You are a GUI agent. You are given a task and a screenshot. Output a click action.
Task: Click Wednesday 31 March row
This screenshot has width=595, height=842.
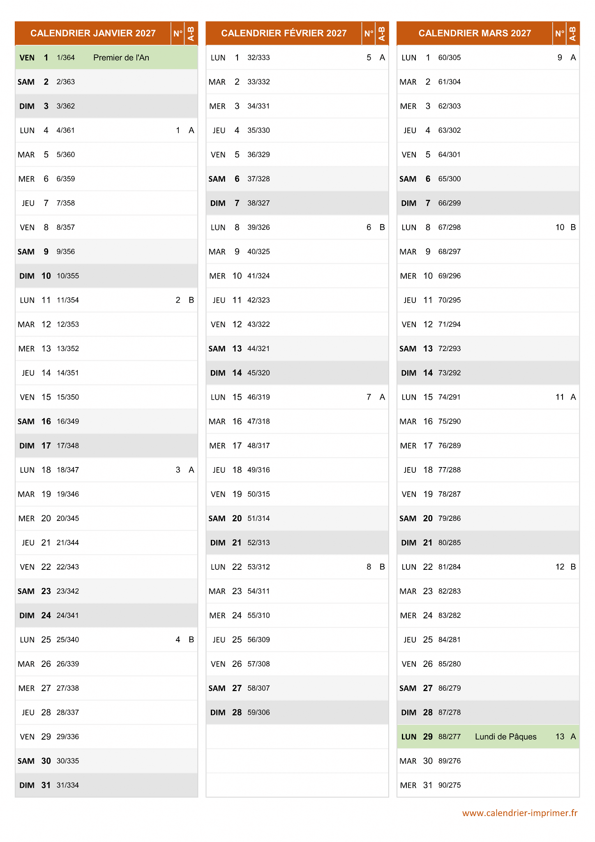(488, 785)
